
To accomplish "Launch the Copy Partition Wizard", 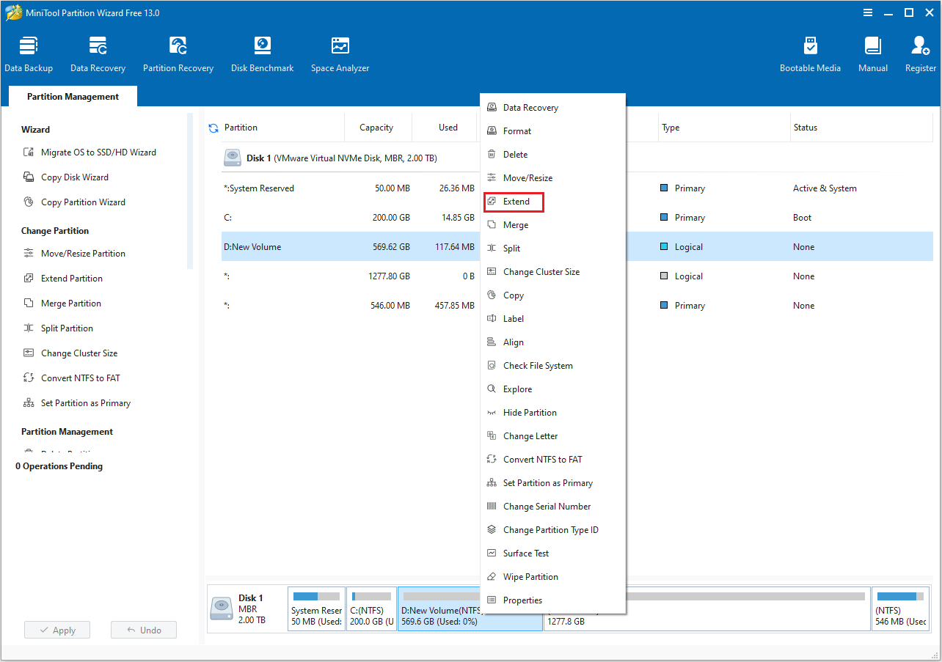I will point(74,202).
